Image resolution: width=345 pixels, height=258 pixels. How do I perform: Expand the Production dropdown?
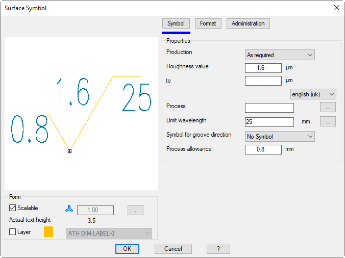280,55
